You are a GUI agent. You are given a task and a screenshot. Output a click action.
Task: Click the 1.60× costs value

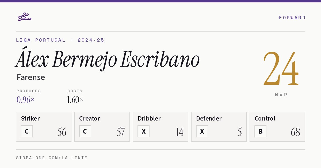click(x=76, y=100)
